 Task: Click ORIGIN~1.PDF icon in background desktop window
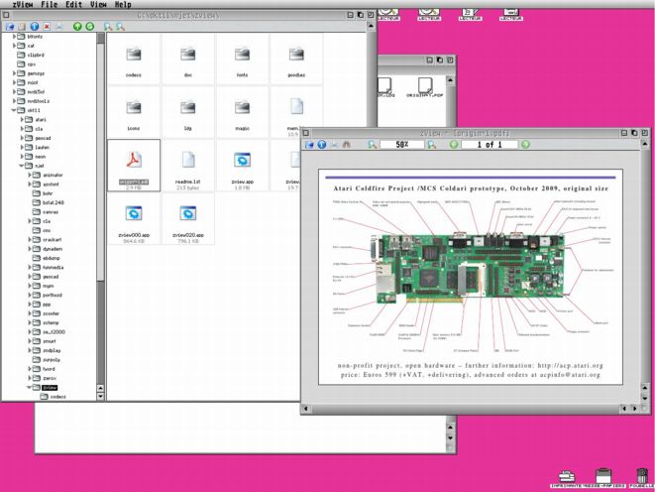click(425, 87)
